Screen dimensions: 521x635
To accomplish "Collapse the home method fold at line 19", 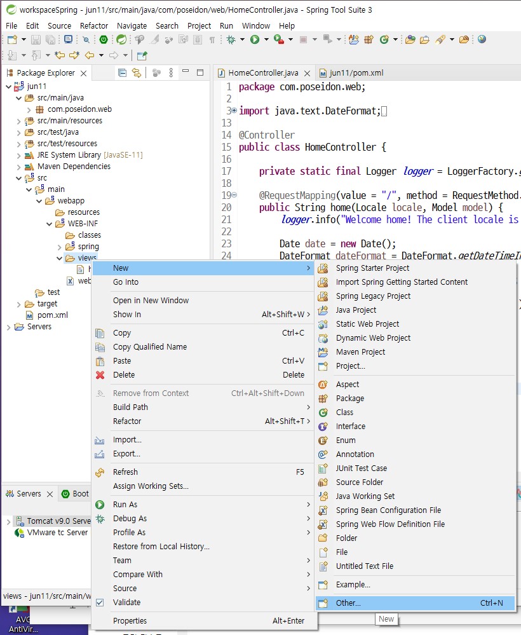I will click(x=234, y=195).
